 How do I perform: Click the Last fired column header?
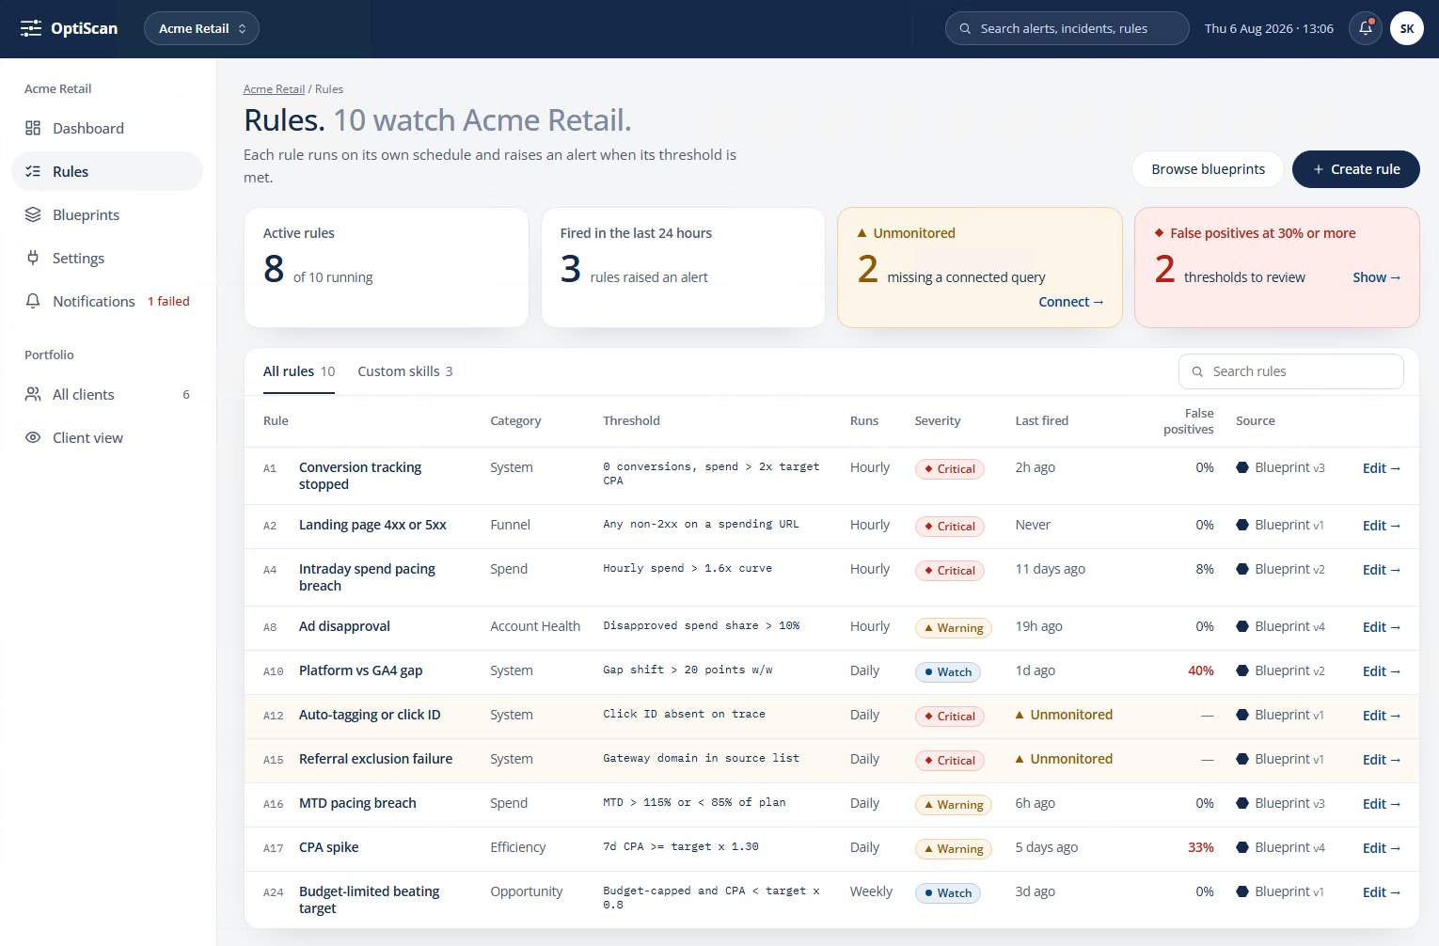click(1041, 420)
